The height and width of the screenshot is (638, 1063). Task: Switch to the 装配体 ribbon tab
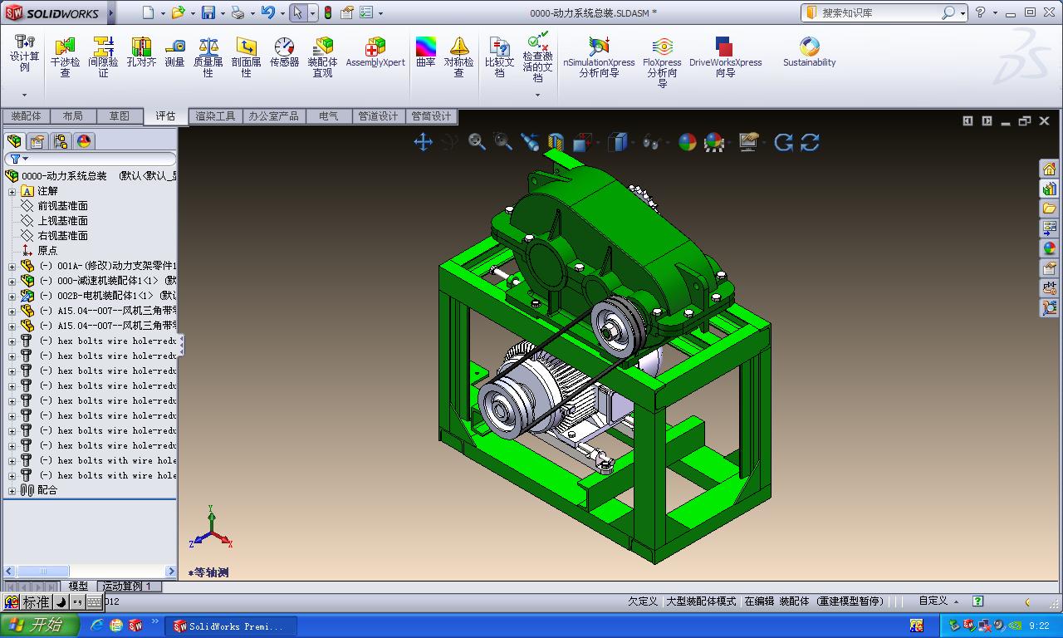click(x=26, y=116)
